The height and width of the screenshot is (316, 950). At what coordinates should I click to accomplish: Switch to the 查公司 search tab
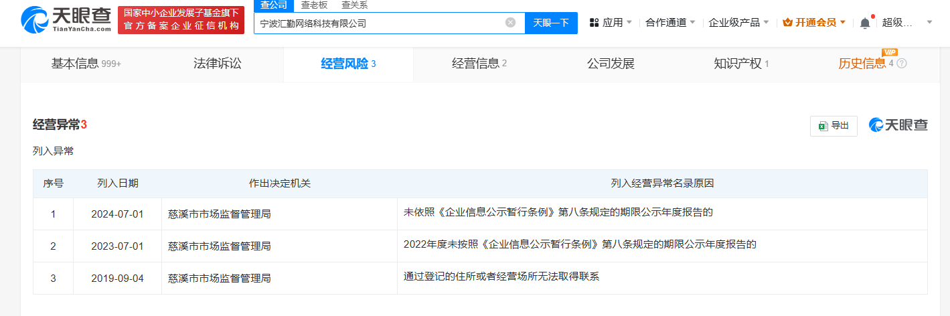point(274,5)
